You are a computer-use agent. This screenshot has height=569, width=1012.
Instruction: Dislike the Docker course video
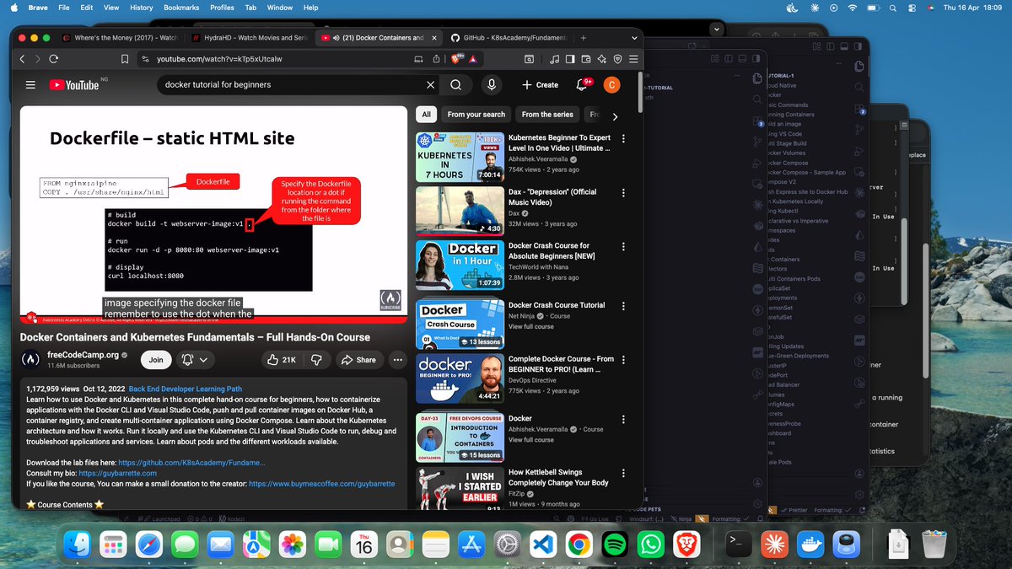316,359
